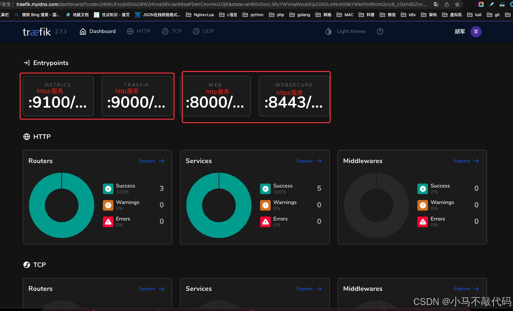Image resolution: width=513 pixels, height=311 pixels.
Task: Click the HTTP section heading
Action: pyautogui.click(x=42, y=137)
